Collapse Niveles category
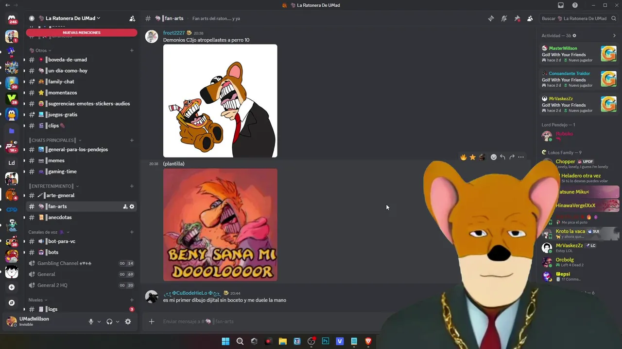The height and width of the screenshot is (349, 622). [38, 300]
